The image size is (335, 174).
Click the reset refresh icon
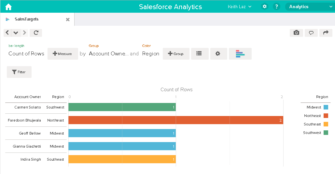pos(36,33)
